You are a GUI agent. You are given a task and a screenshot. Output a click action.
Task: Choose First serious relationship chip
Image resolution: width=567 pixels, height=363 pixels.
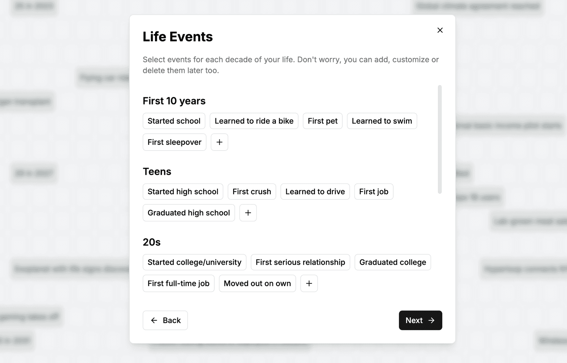[301, 262]
